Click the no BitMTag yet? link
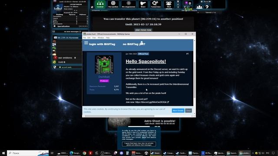Screen dimensions: 278x156 [x=134, y=44]
